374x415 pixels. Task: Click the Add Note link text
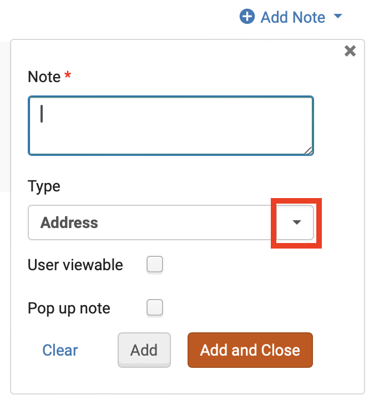(x=292, y=17)
